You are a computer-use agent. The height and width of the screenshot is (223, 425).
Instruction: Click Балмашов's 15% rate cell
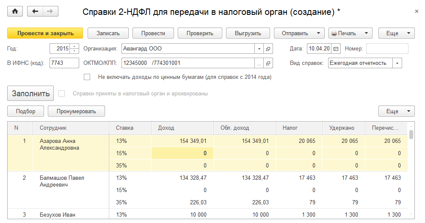(x=130, y=190)
